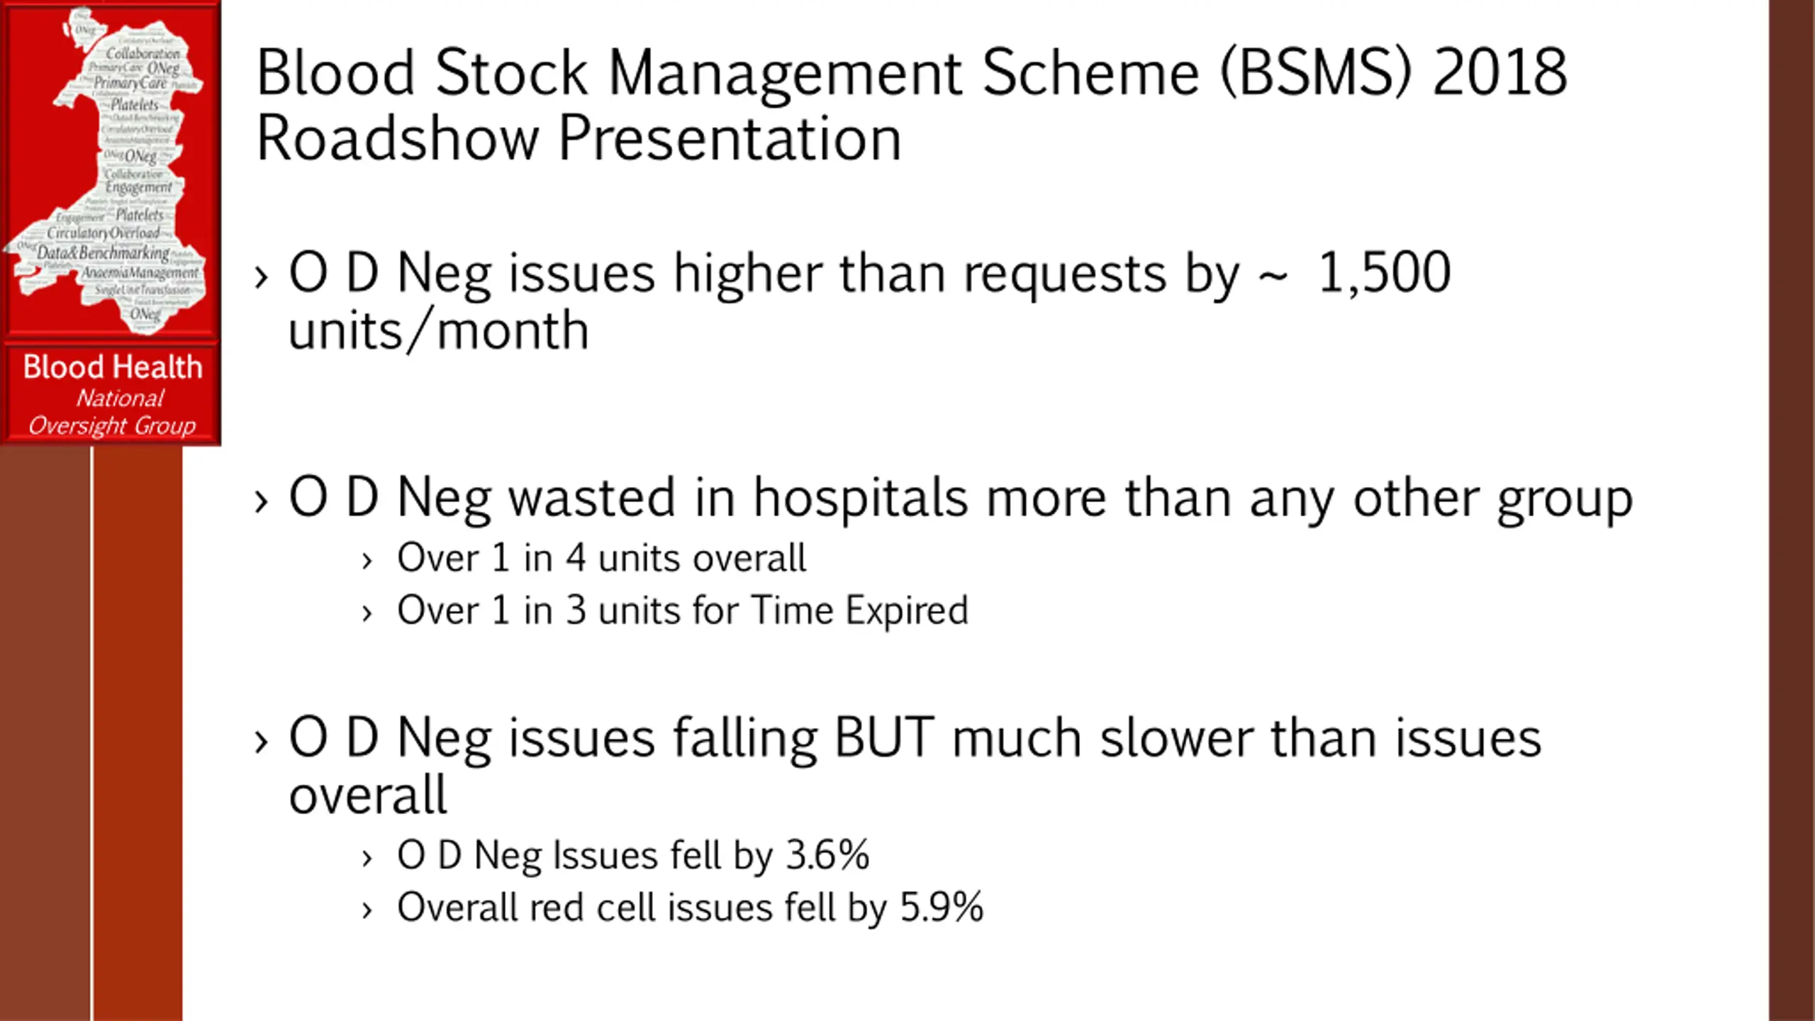This screenshot has width=1815, height=1021.
Task: Click the sub-bullet arrow before 'Over 1 in 4'
Action: coord(367,562)
